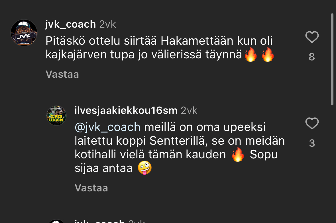View the 8 likes on jvk_coach's comment
Image resolution: width=336 pixels, height=223 pixels.
tap(312, 57)
